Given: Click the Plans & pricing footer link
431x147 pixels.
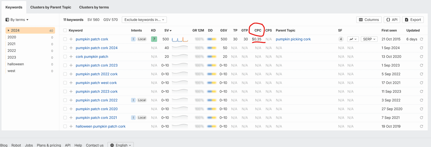Looking at the screenshot, I should point(49,145).
